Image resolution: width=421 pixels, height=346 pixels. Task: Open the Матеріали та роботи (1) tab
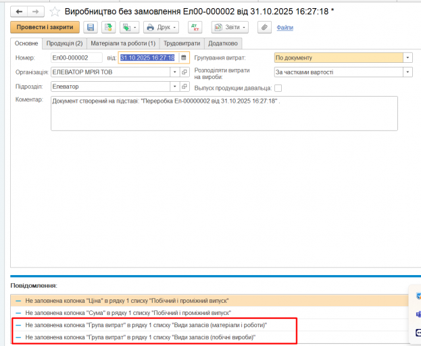tap(123, 43)
